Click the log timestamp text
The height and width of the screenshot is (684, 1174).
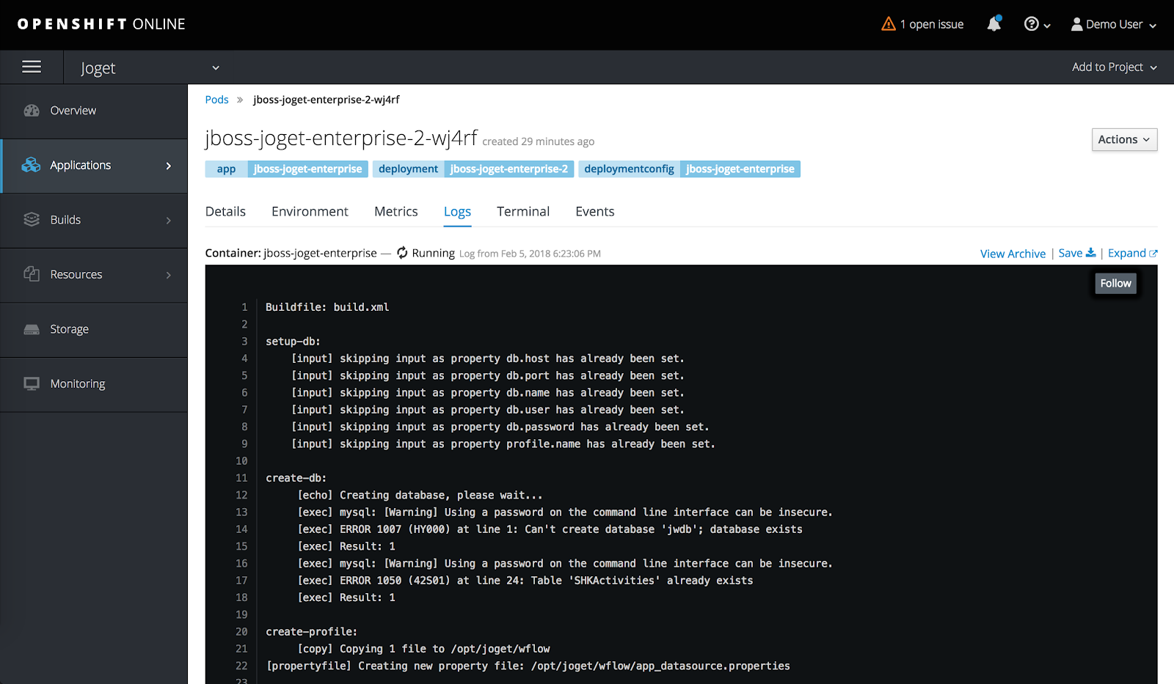(x=530, y=254)
